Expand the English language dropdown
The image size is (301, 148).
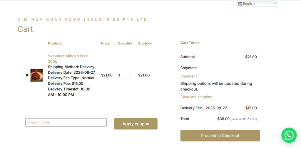pos(257,4)
